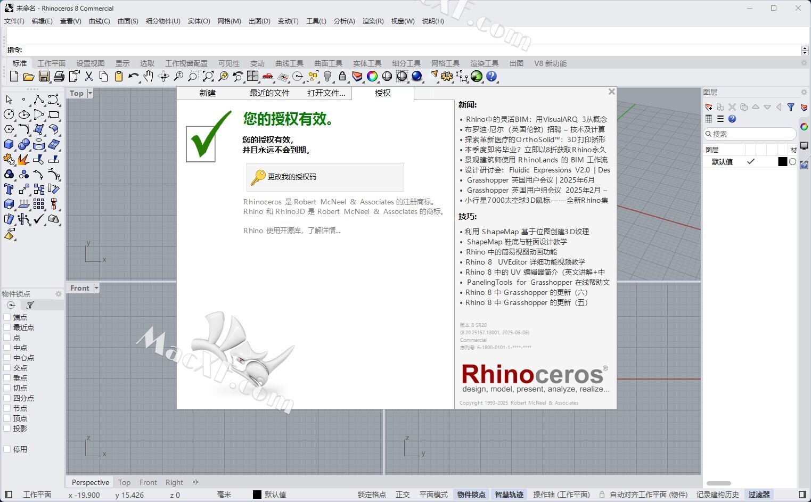Enable the 切点 snap checkbox
Screen dimensions: 811x502
coord(7,388)
